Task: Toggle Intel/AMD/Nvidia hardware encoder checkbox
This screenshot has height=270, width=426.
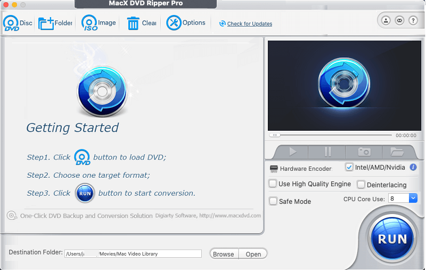Action: (349, 167)
